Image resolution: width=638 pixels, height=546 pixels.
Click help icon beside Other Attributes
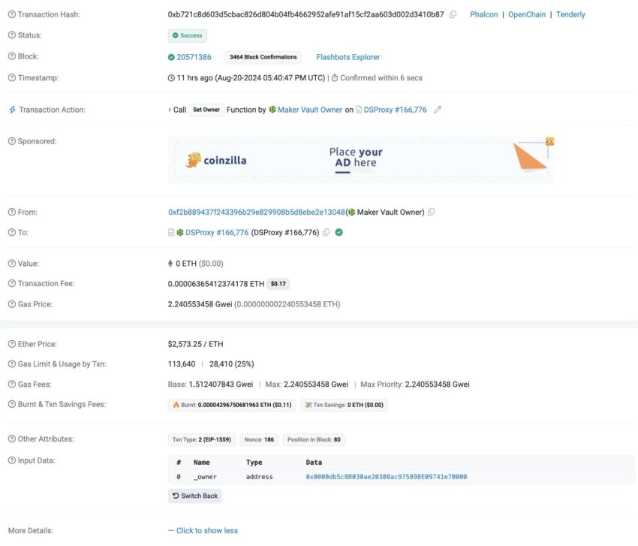(12, 439)
